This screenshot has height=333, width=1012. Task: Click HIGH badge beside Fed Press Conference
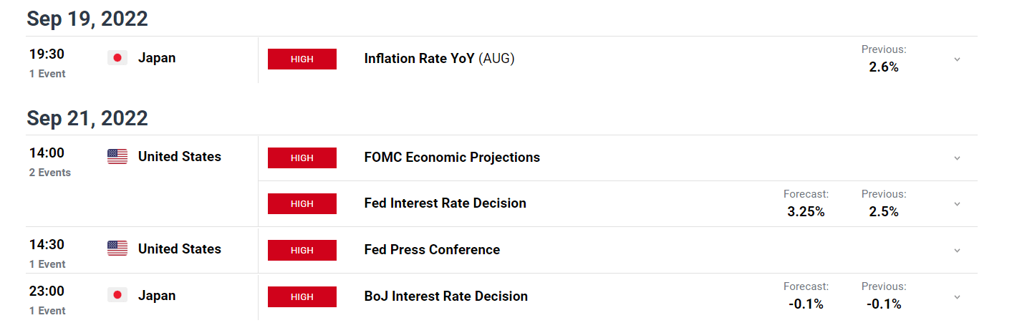coord(302,250)
